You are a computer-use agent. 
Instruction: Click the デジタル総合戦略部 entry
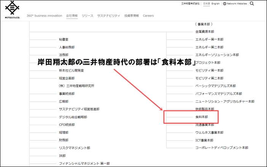point(73,117)
